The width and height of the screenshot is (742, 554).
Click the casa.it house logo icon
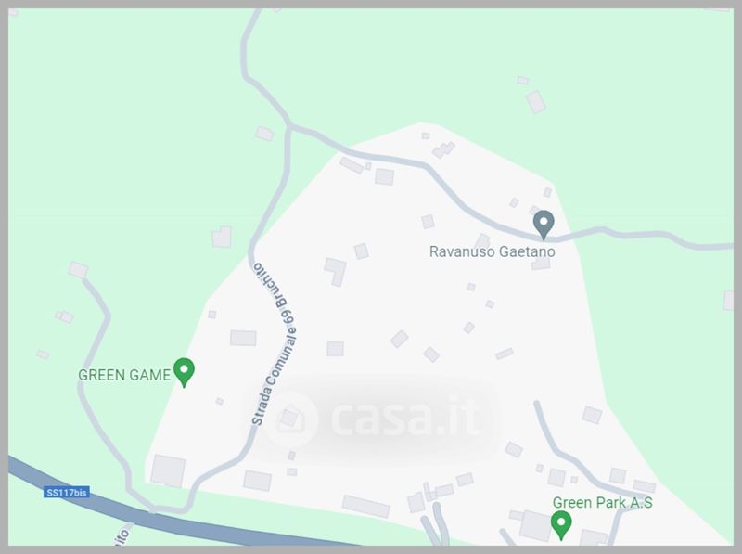290,419
